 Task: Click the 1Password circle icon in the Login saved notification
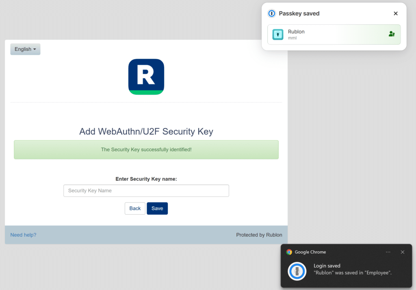pos(297,271)
